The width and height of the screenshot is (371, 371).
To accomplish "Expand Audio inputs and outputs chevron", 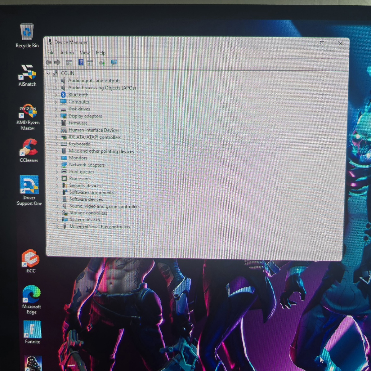I will 56,81.
